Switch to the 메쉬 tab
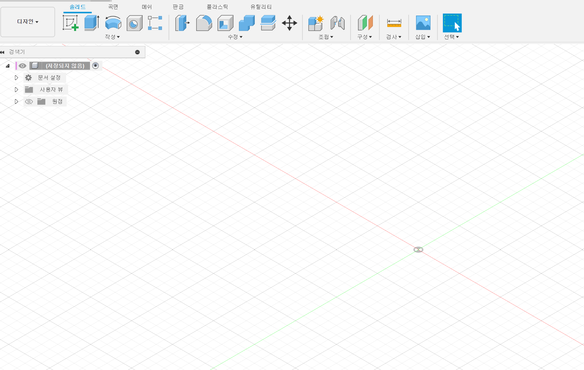Screen dimensions: 584x370 147,7
